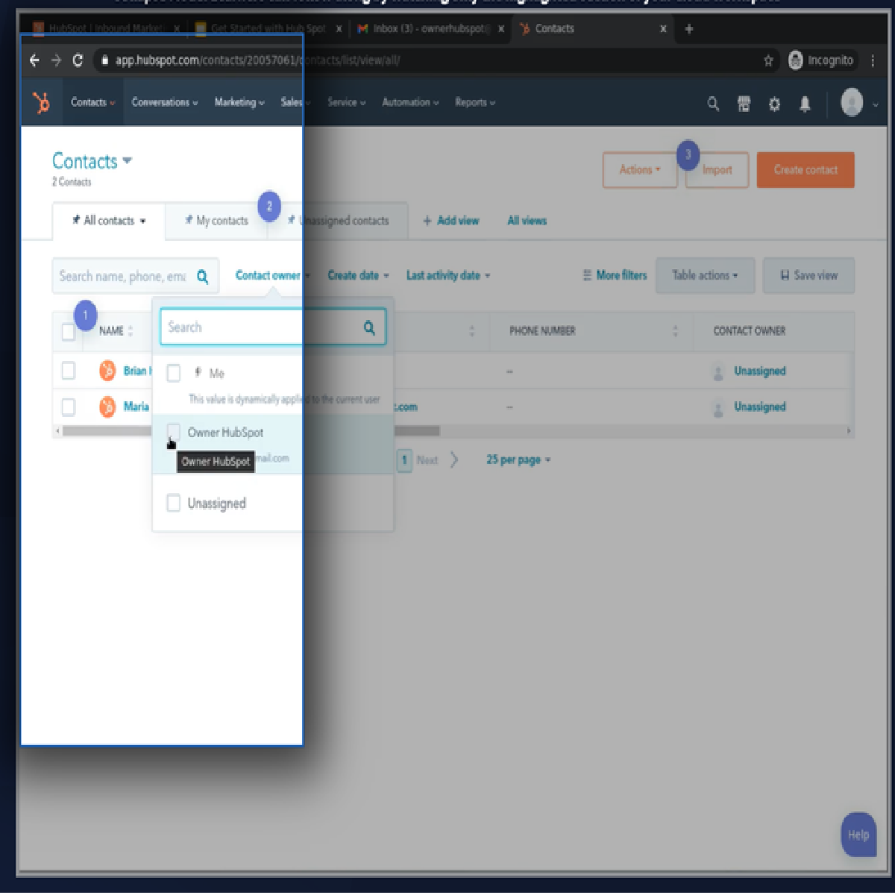
Task: Click the Help button
Action: 858,835
